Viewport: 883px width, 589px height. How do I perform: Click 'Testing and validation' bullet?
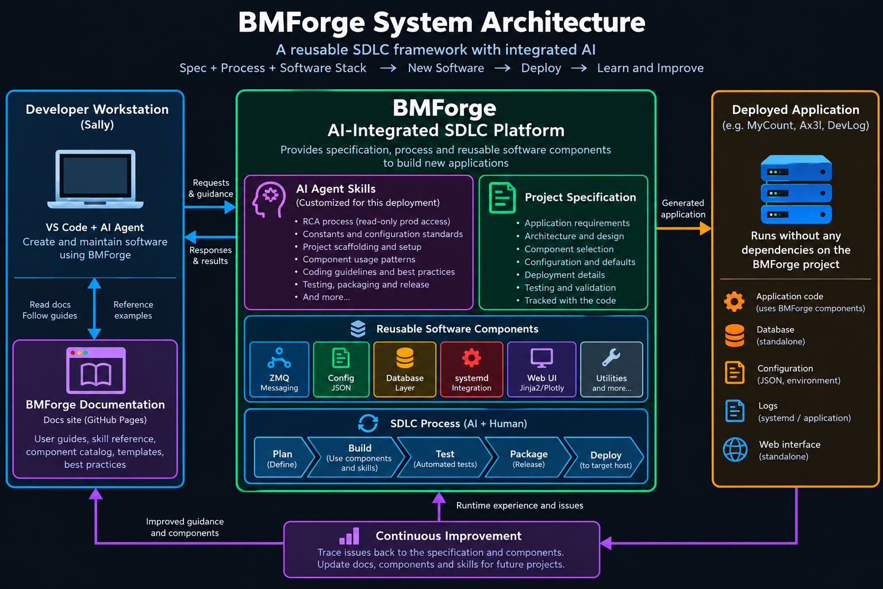(570, 288)
